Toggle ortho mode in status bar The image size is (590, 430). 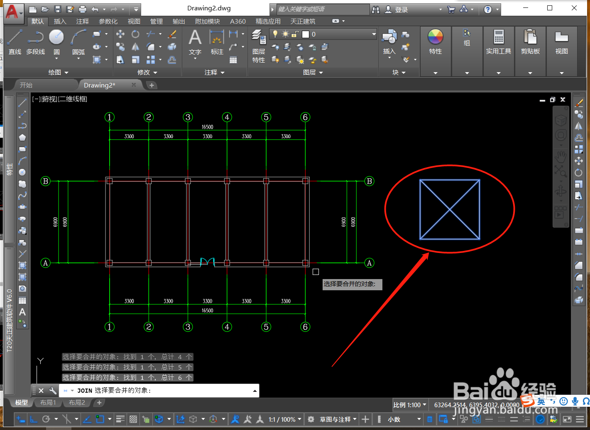[34, 419]
